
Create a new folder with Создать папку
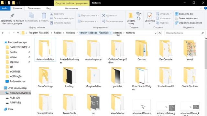coord(131,19)
